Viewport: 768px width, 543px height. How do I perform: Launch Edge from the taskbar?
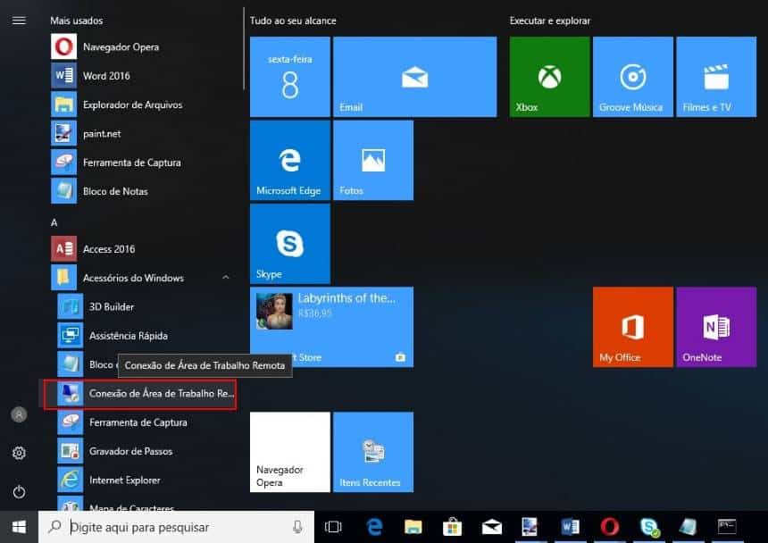point(375,527)
